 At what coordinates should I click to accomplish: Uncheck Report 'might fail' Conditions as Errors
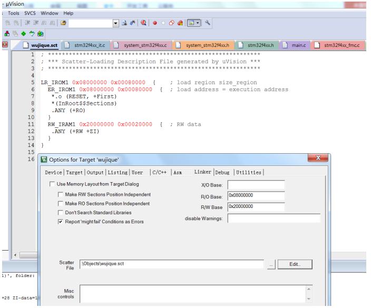[60, 222]
